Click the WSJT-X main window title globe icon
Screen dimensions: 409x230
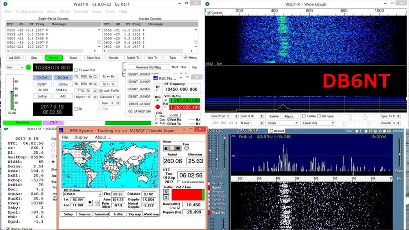pos(5,4)
